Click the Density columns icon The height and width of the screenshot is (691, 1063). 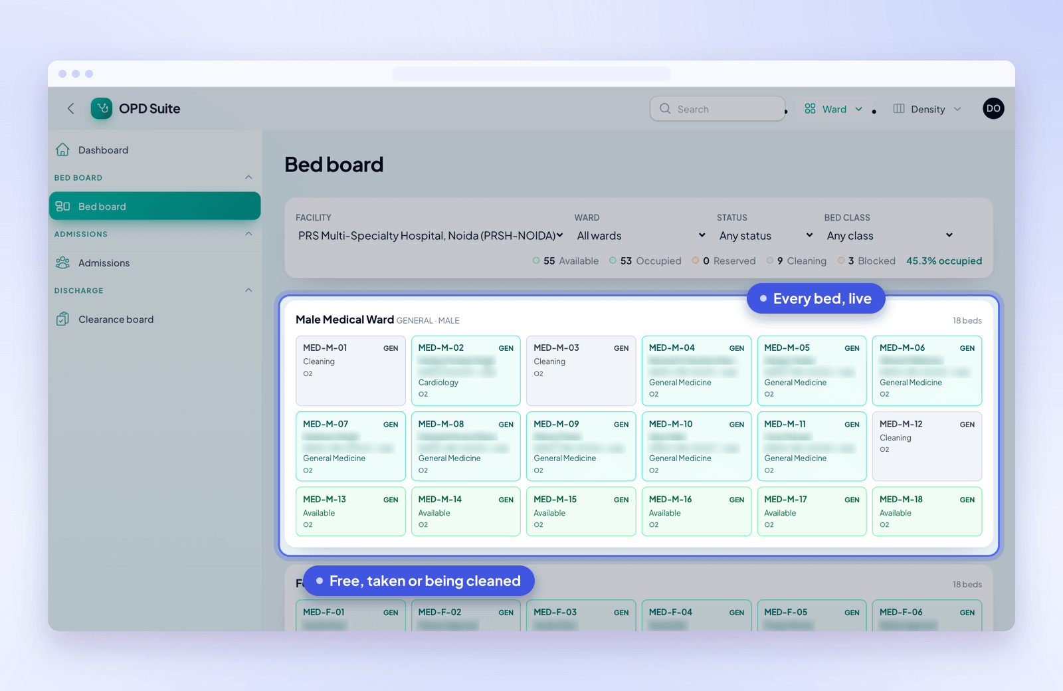tap(899, 108)
